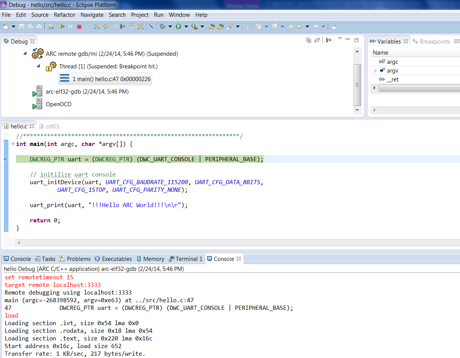Open the File menu
This screenshot has width=460, height=358.
click(6, 15)
